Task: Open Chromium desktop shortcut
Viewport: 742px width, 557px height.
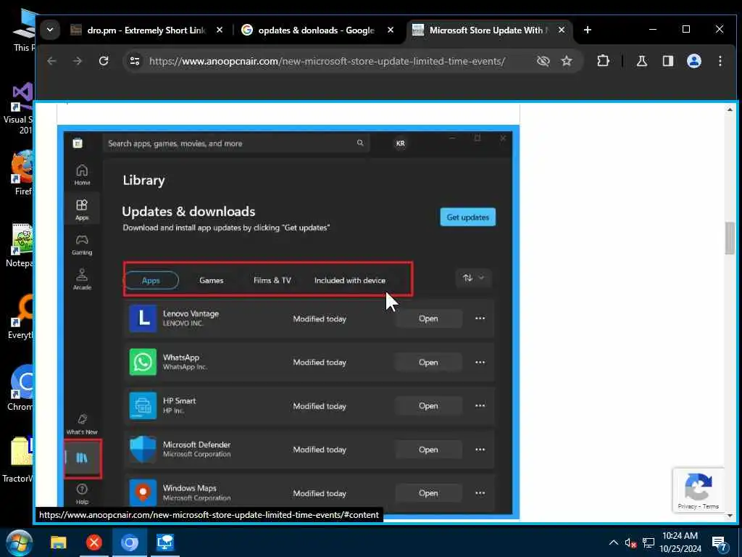Action: [x=20, y=389]
